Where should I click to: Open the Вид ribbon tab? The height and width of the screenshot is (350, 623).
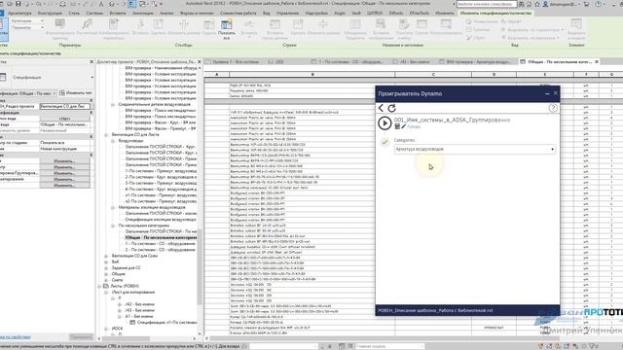coord(266,13)
